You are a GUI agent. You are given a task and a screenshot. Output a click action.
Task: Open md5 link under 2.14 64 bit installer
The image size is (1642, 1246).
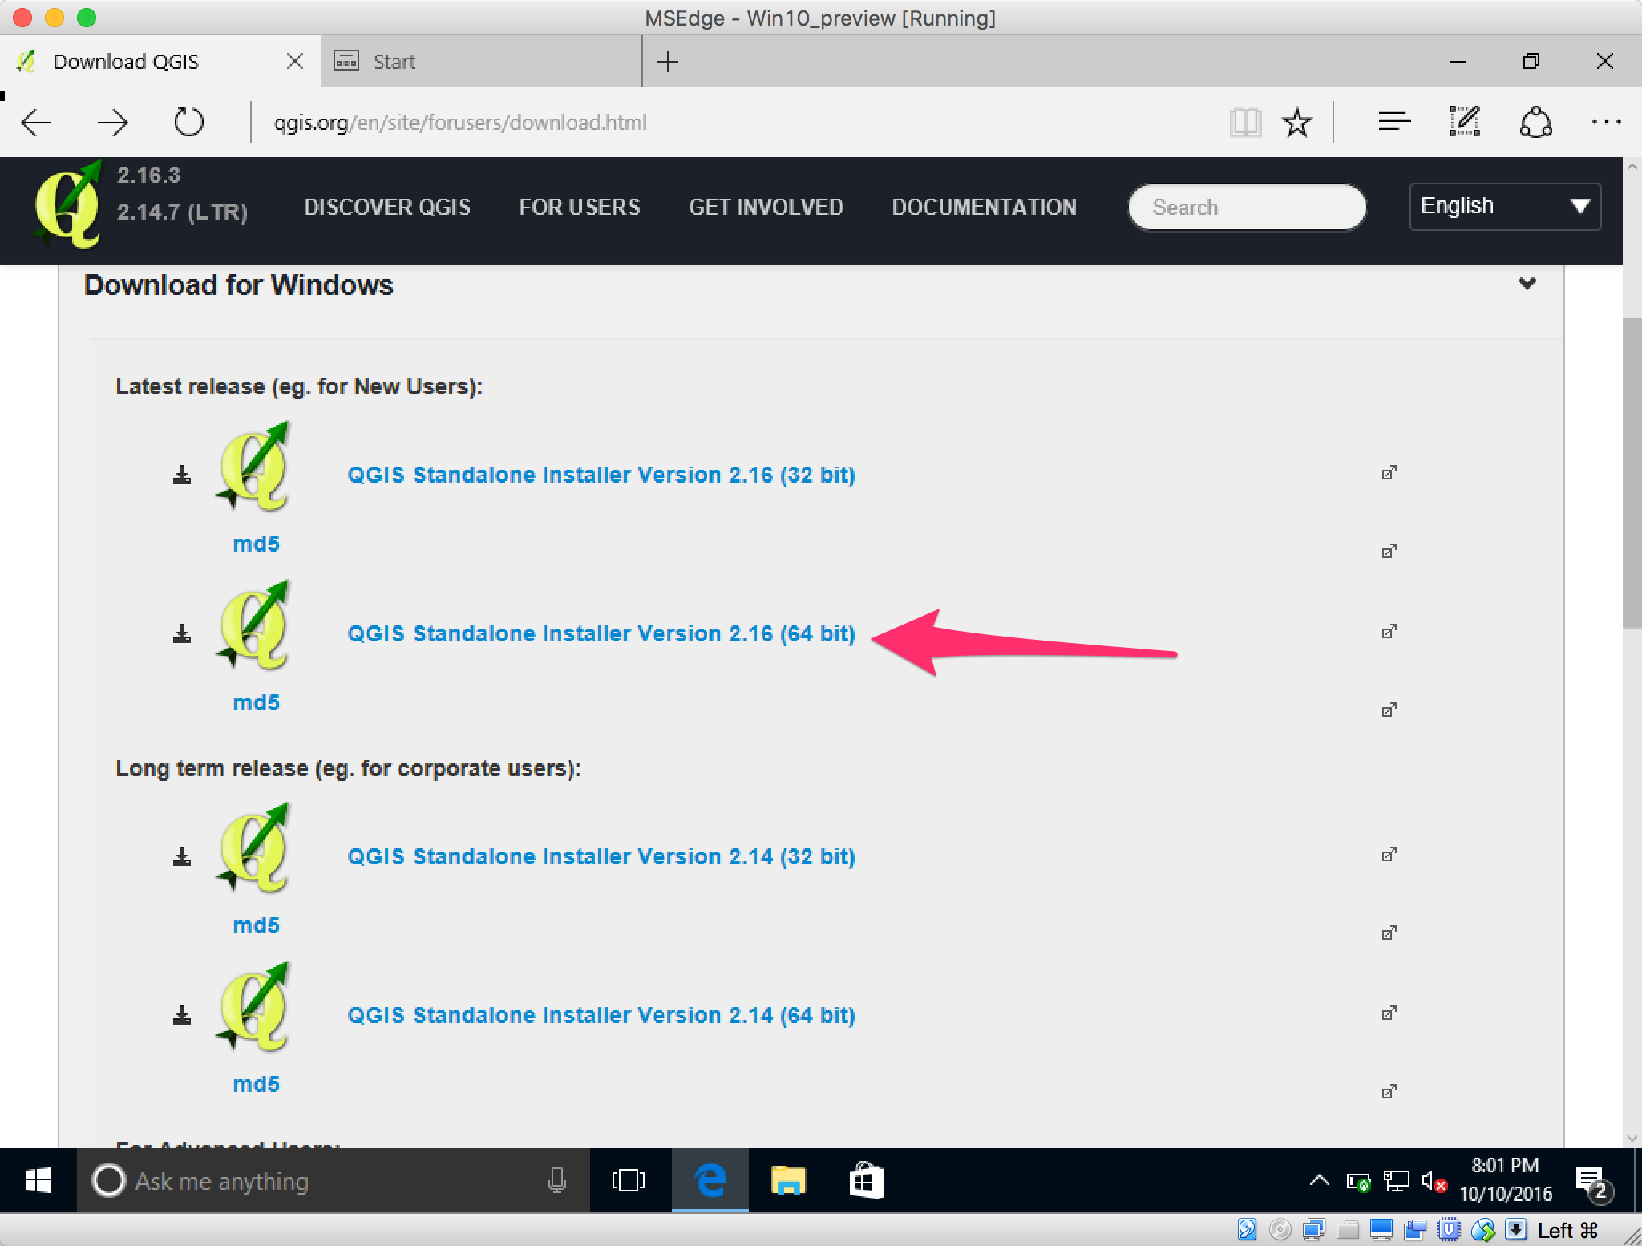(x=256, y=1084)
